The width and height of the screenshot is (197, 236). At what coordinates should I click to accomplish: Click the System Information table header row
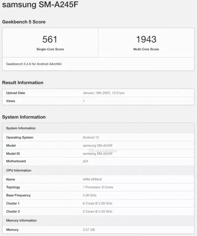[x=98, y=128]
